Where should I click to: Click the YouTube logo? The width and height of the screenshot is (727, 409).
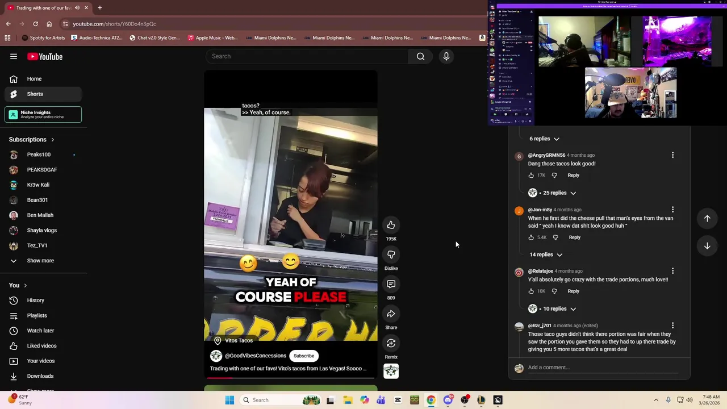click(x=45, y=56)
